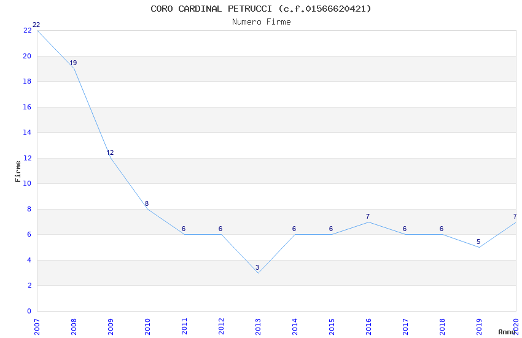Click the data point labeled 12
522x338 pixels.
111,158
